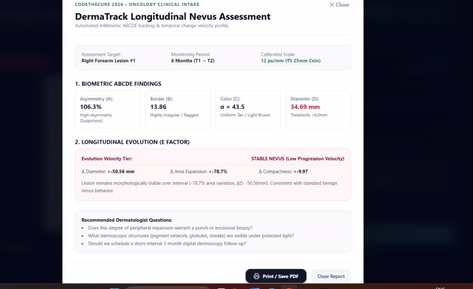Screen dimensions: 473x289
Task: Click the Asymmetry (A) label
Action: pos(96,99)
